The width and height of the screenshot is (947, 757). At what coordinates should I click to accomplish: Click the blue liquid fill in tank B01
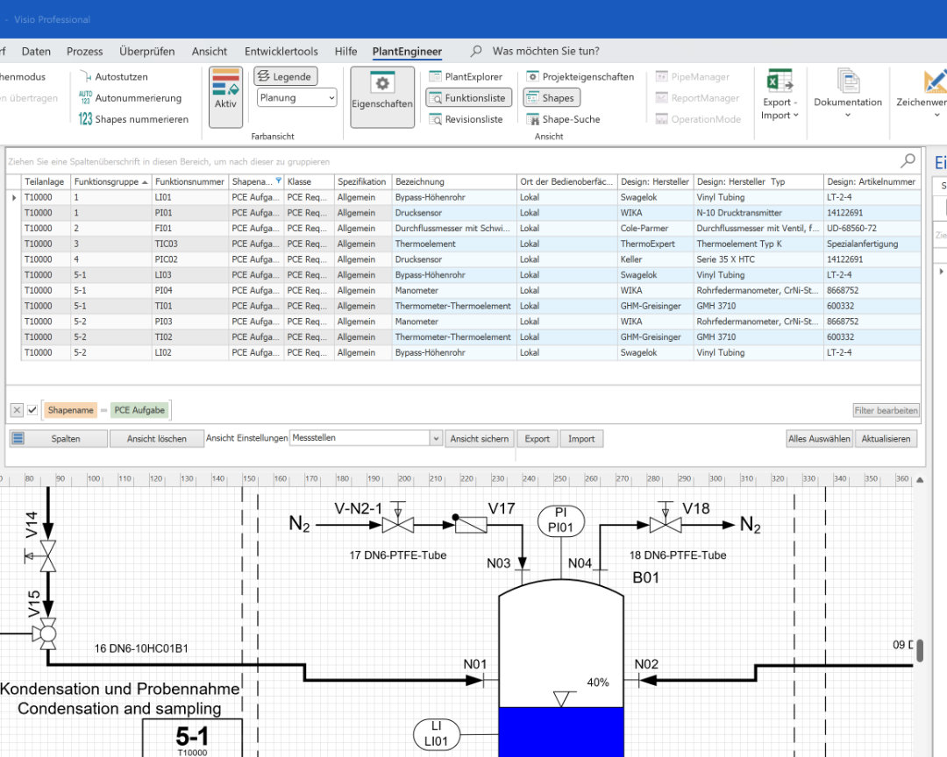pos(561,732)
